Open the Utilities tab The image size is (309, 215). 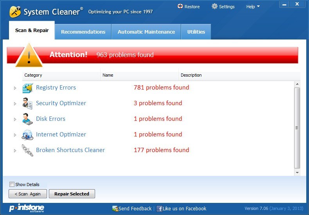(196, 32)
